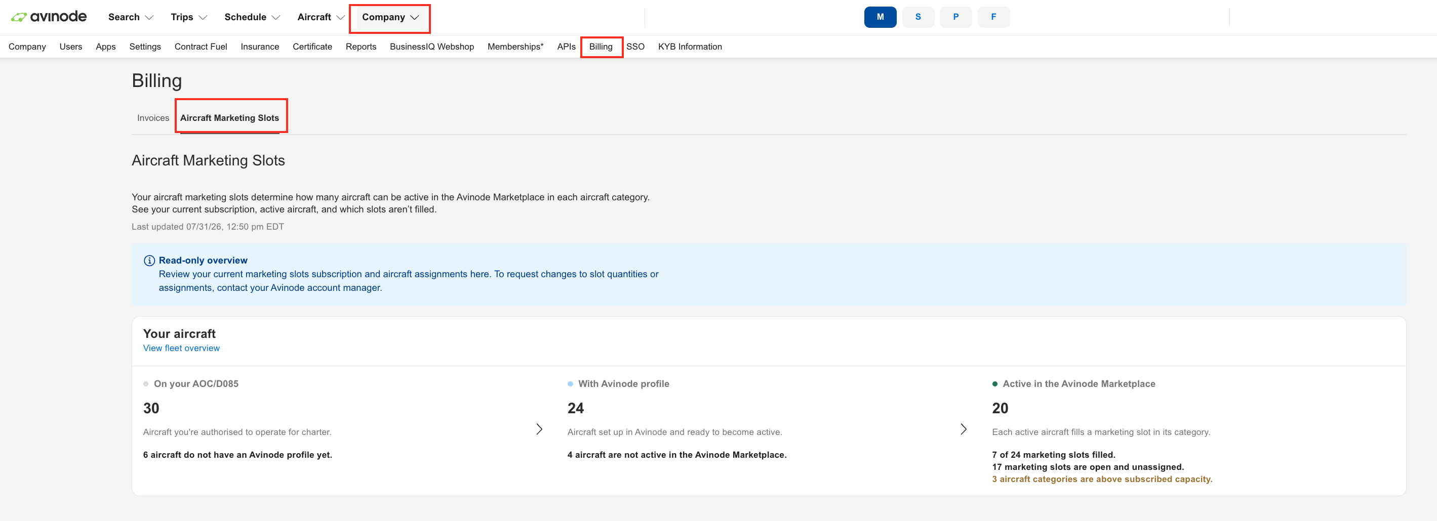Go to the Certificate page

pyautogui.click(x=312, y=47)
